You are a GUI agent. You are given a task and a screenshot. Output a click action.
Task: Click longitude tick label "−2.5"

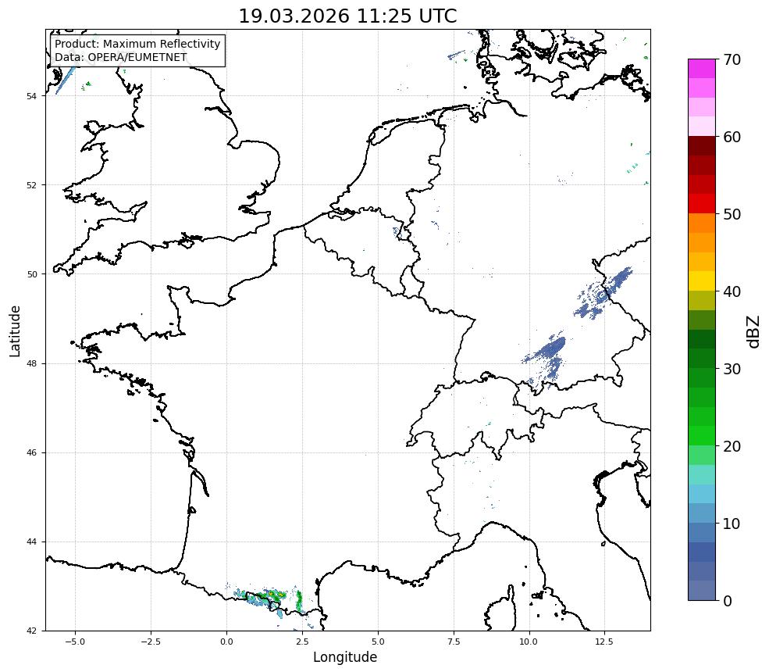[x=151, y=642]
